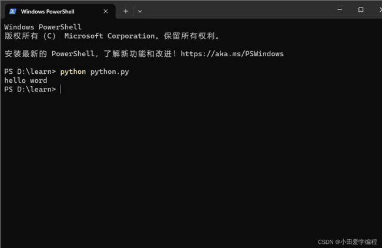Click the Windows PowerShell header text line

pos(43,27)
